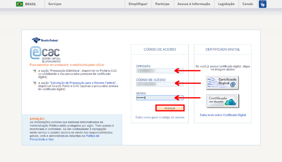Open the Simplifique! menu item
This screenshot has height=162, width=282.
click(x=138, y=4)
